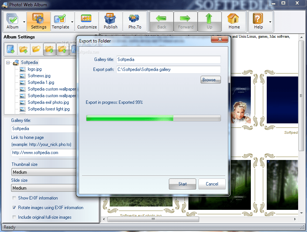The width and height of the screenshot is (307, 232).
Task: Click the vertical scrollbar thumb in preview
Action: 301,96
